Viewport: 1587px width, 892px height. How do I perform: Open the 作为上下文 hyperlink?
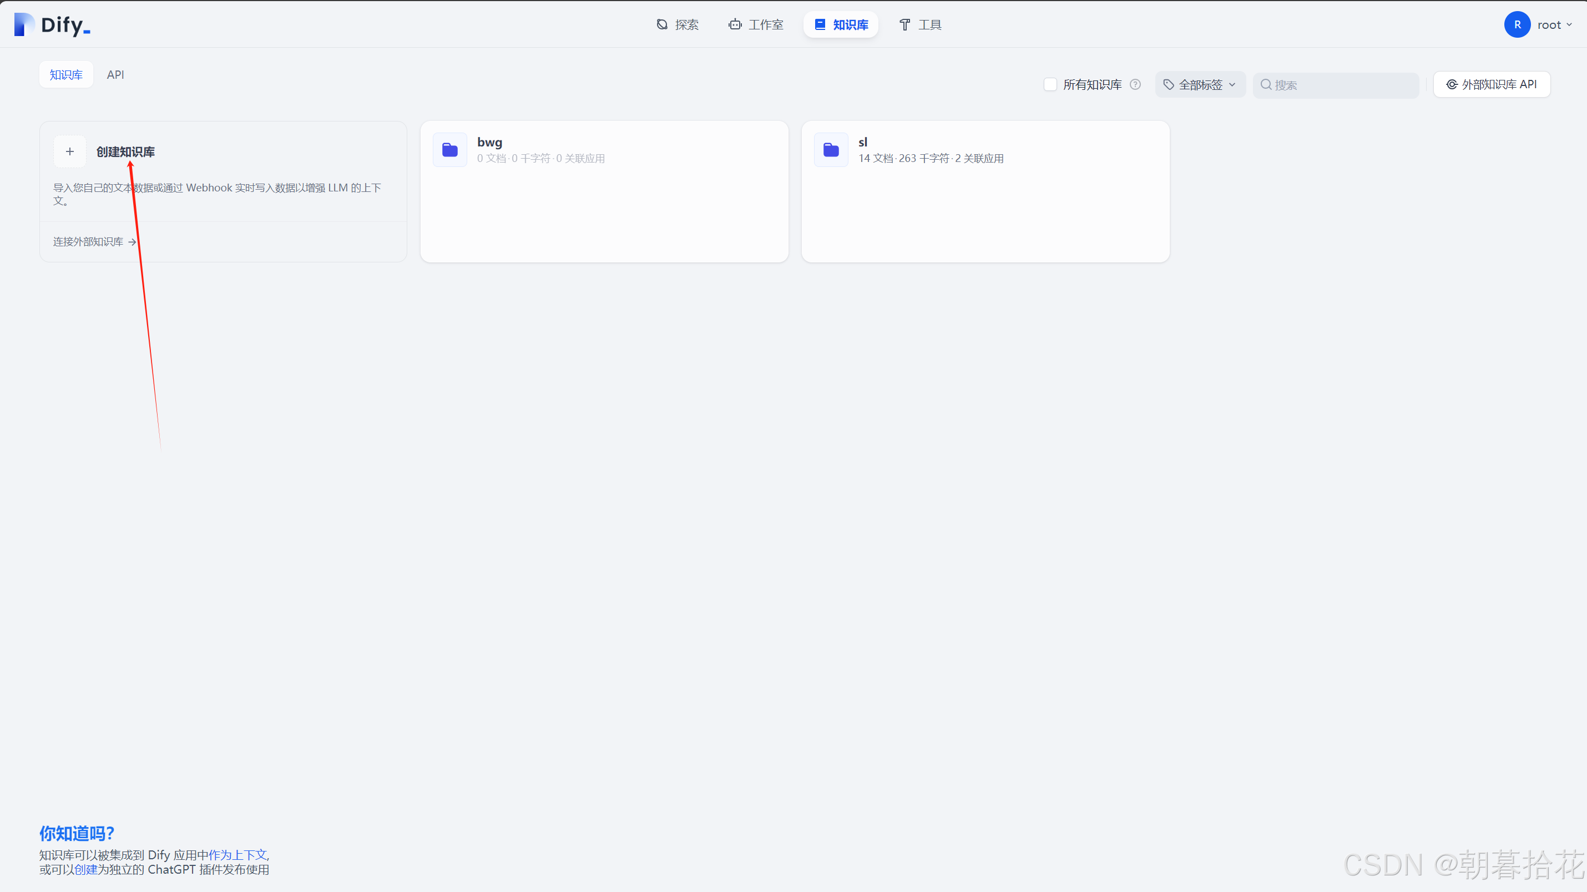(x=238, y=854)
